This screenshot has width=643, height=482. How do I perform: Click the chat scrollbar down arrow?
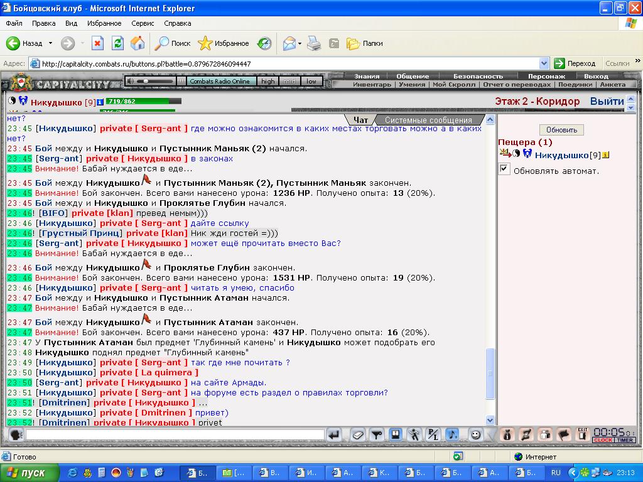490,420
